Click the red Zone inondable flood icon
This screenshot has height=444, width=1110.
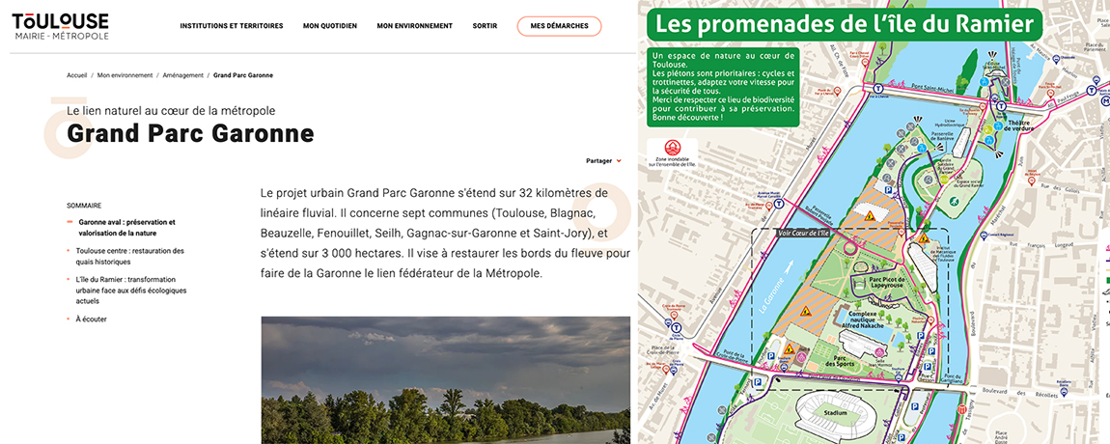click(x=673, y=148)
